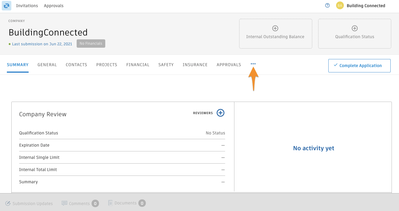Screen dimensions: 399x211
Task: Click the REVIEWERS label
Action: pos(203,113)
